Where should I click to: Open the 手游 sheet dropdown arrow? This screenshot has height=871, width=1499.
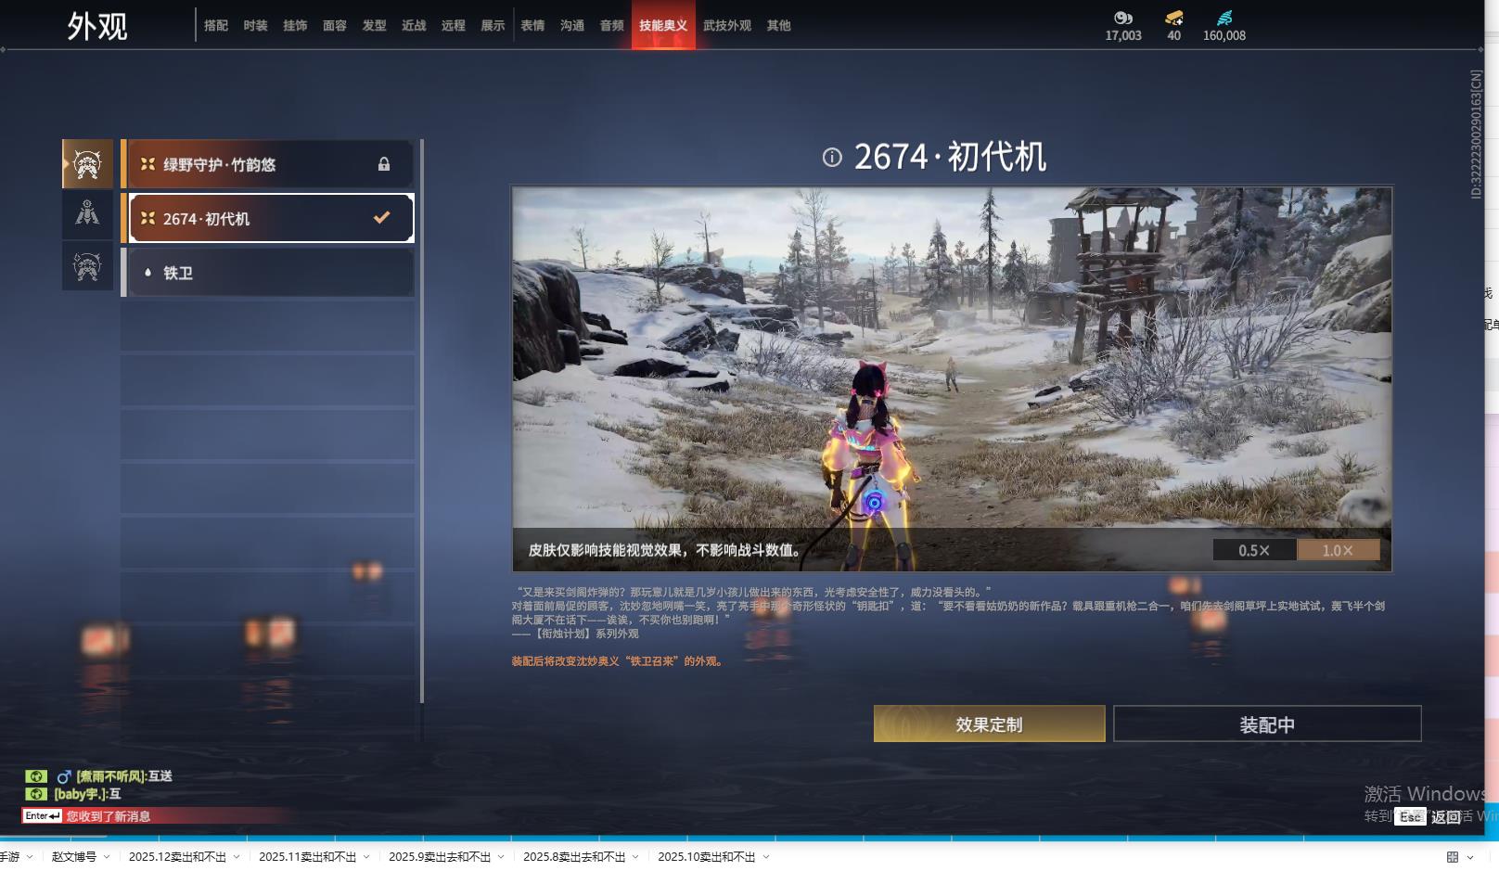tap(30, 857)
